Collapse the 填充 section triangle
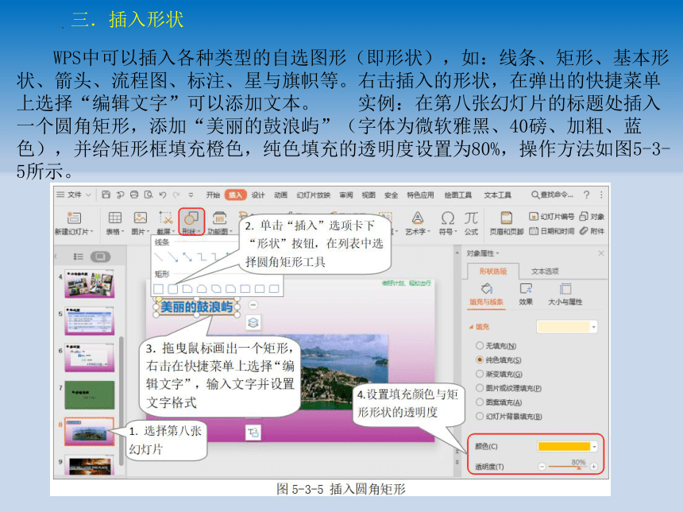 point(471,326)
